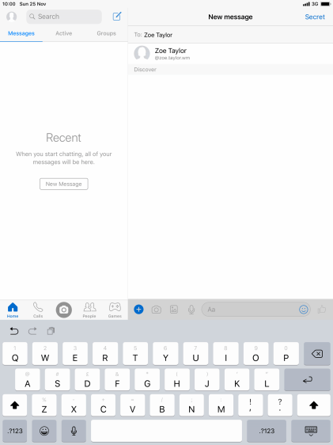Send a thumbs-up like
The image size is (333, 445).
(322, 310)
